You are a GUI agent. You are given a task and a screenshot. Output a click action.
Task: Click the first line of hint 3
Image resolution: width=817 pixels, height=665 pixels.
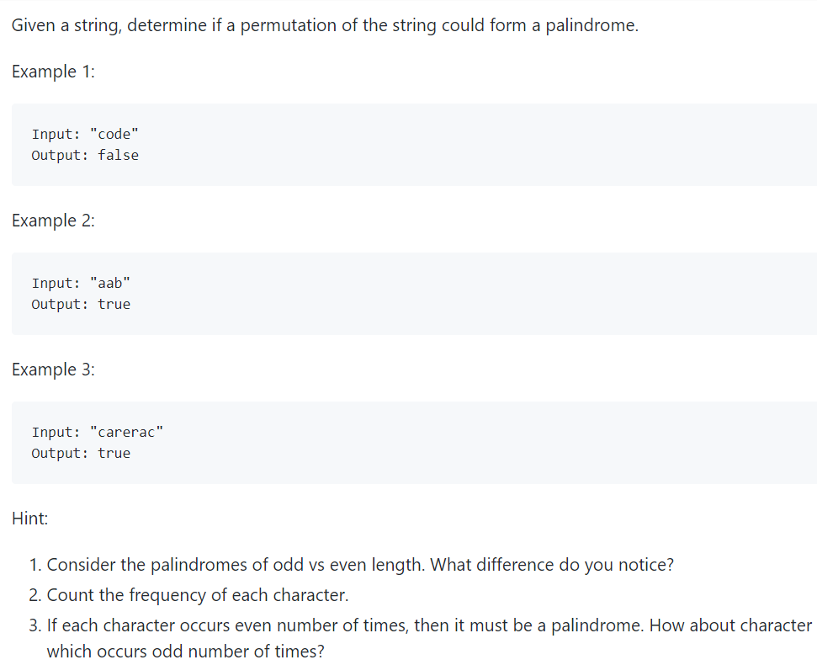point(429,625)
